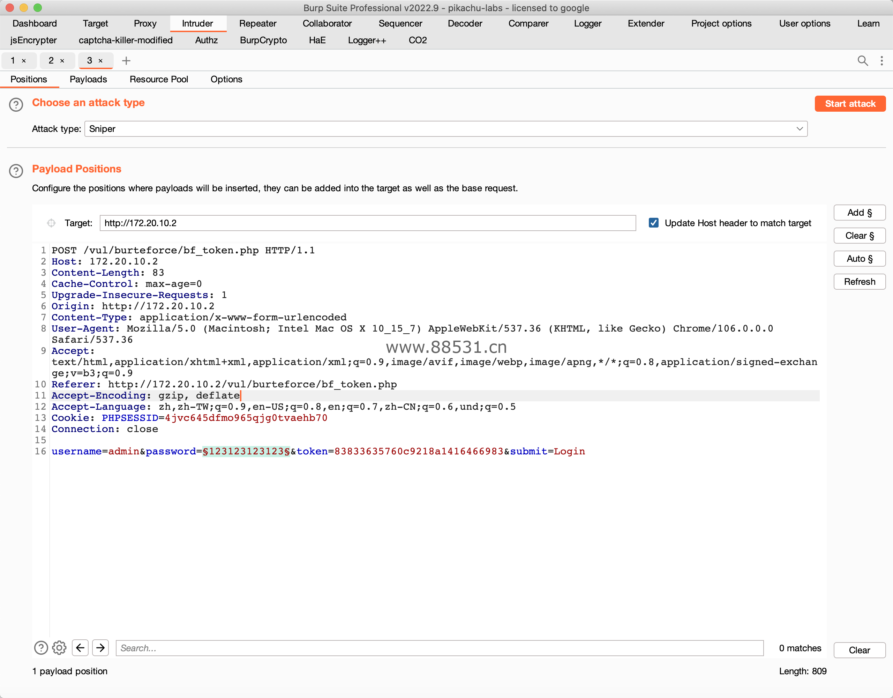Open the Intruder Options tab
893x698 pixels.
tap(226, 79)
